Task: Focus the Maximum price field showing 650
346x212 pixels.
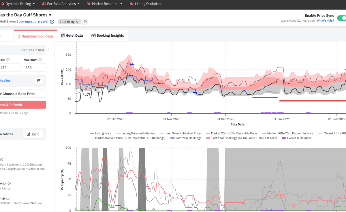Action: tap(35, 67)
